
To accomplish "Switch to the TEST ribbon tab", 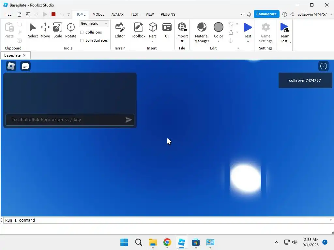I will 135,14.
